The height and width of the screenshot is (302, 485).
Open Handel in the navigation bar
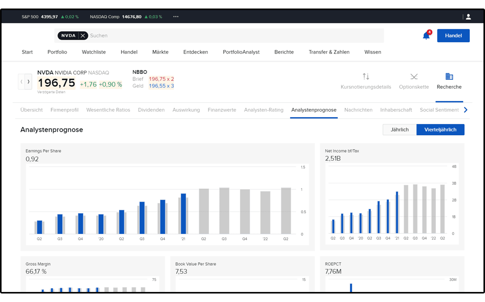pyautogui.click(x=129, y=52)
